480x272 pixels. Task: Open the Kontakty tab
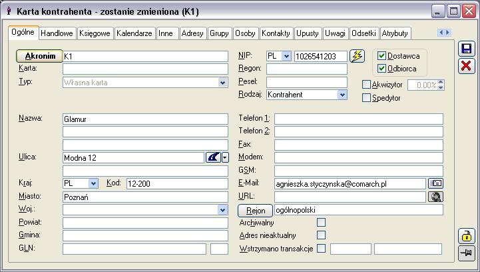click(x=276, y=33)
